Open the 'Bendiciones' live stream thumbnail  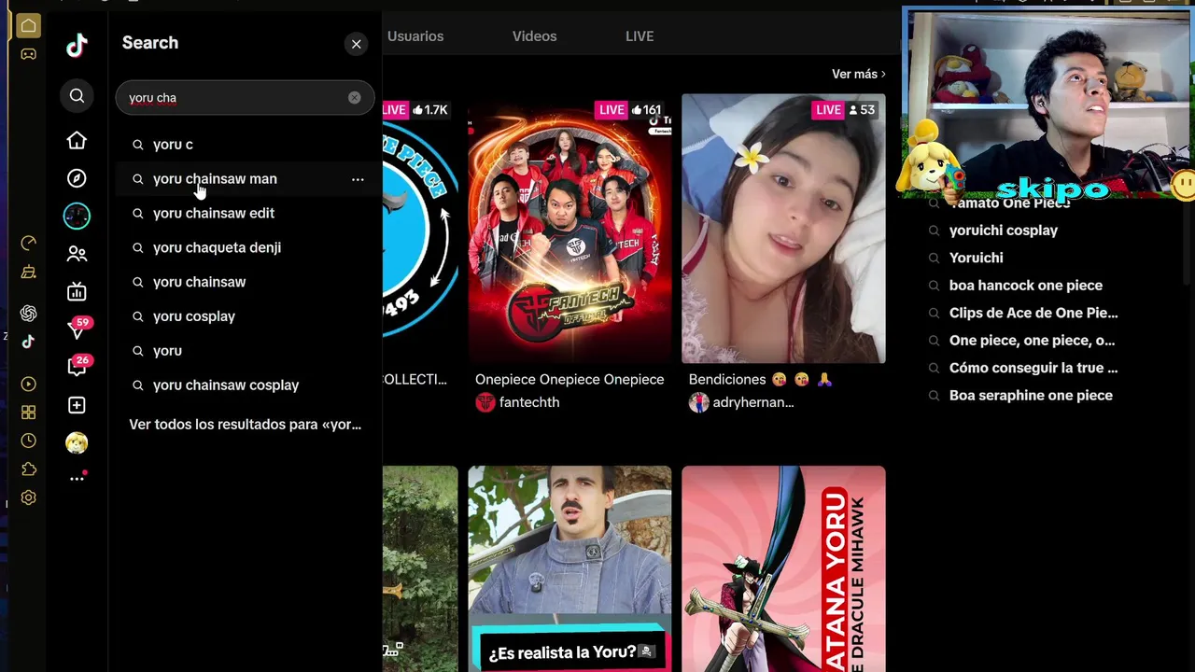(x=783, y=229)
